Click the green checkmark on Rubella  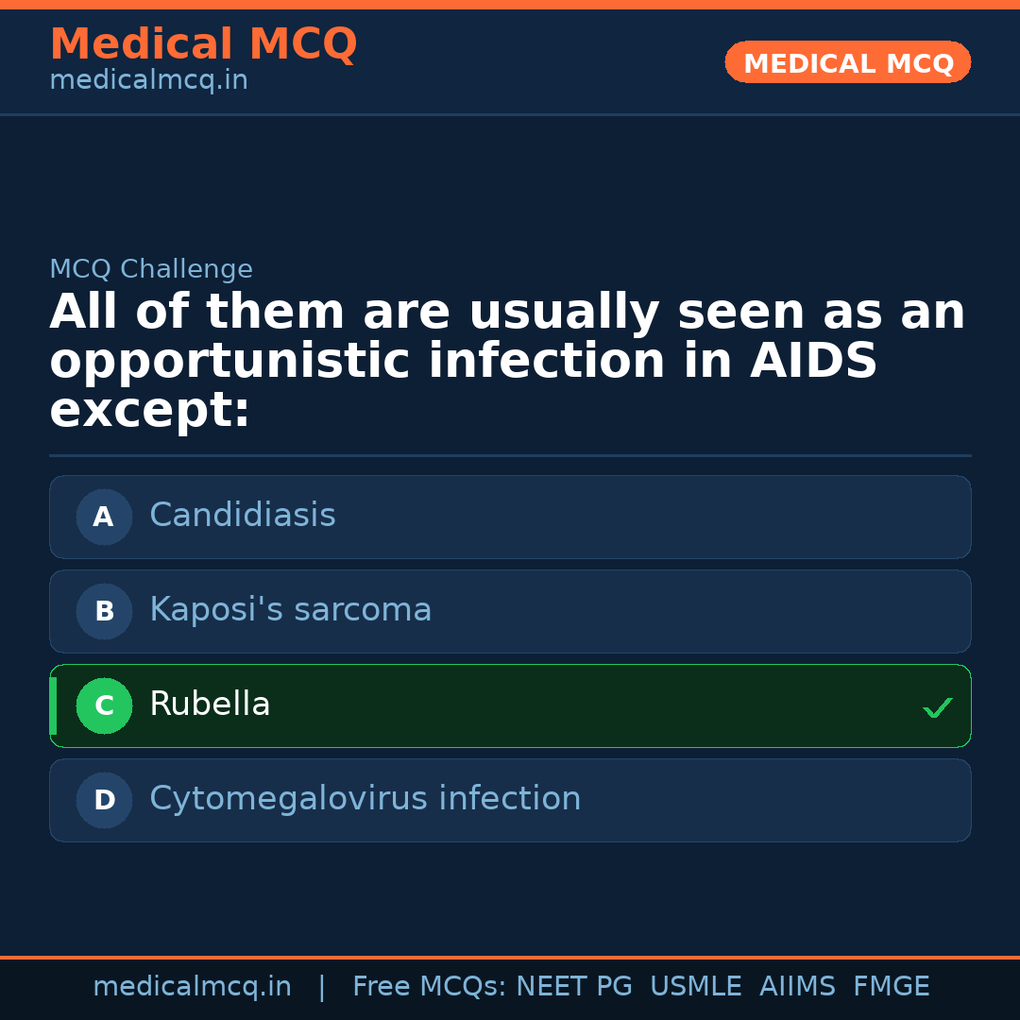pos(937,707)
